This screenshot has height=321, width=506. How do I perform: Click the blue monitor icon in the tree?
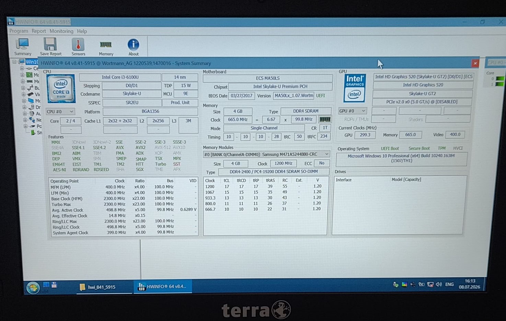[31, 101]
